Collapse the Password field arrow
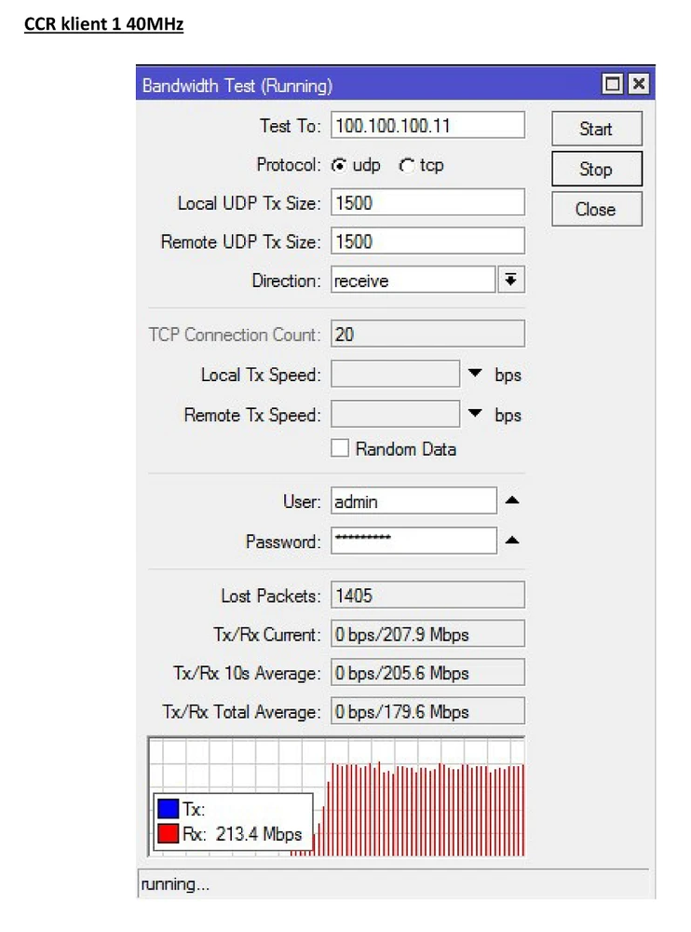Image resolution: width=691 pixels, height=932 pixels. point(511,541)
